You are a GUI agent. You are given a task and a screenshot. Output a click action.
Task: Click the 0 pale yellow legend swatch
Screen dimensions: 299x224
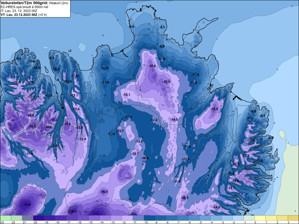click(260, 218)
